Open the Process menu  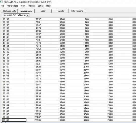click(x=31, y=6)
